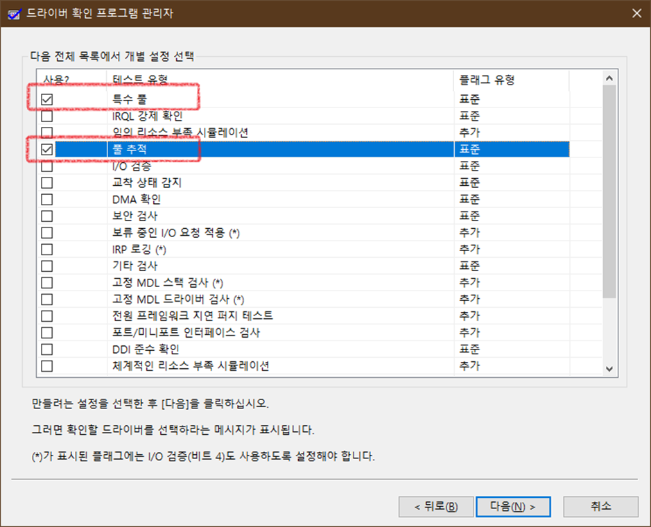Enable the 기타 검사 checkbox
The height and width of the screenshot is (527, 651).
(x=47, y=266)
